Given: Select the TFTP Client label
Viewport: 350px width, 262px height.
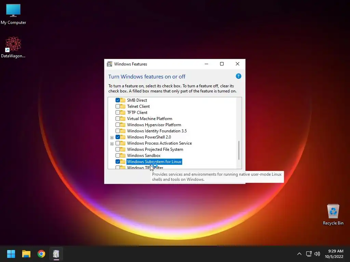Looking at the screenshot, I should point(137,113).
